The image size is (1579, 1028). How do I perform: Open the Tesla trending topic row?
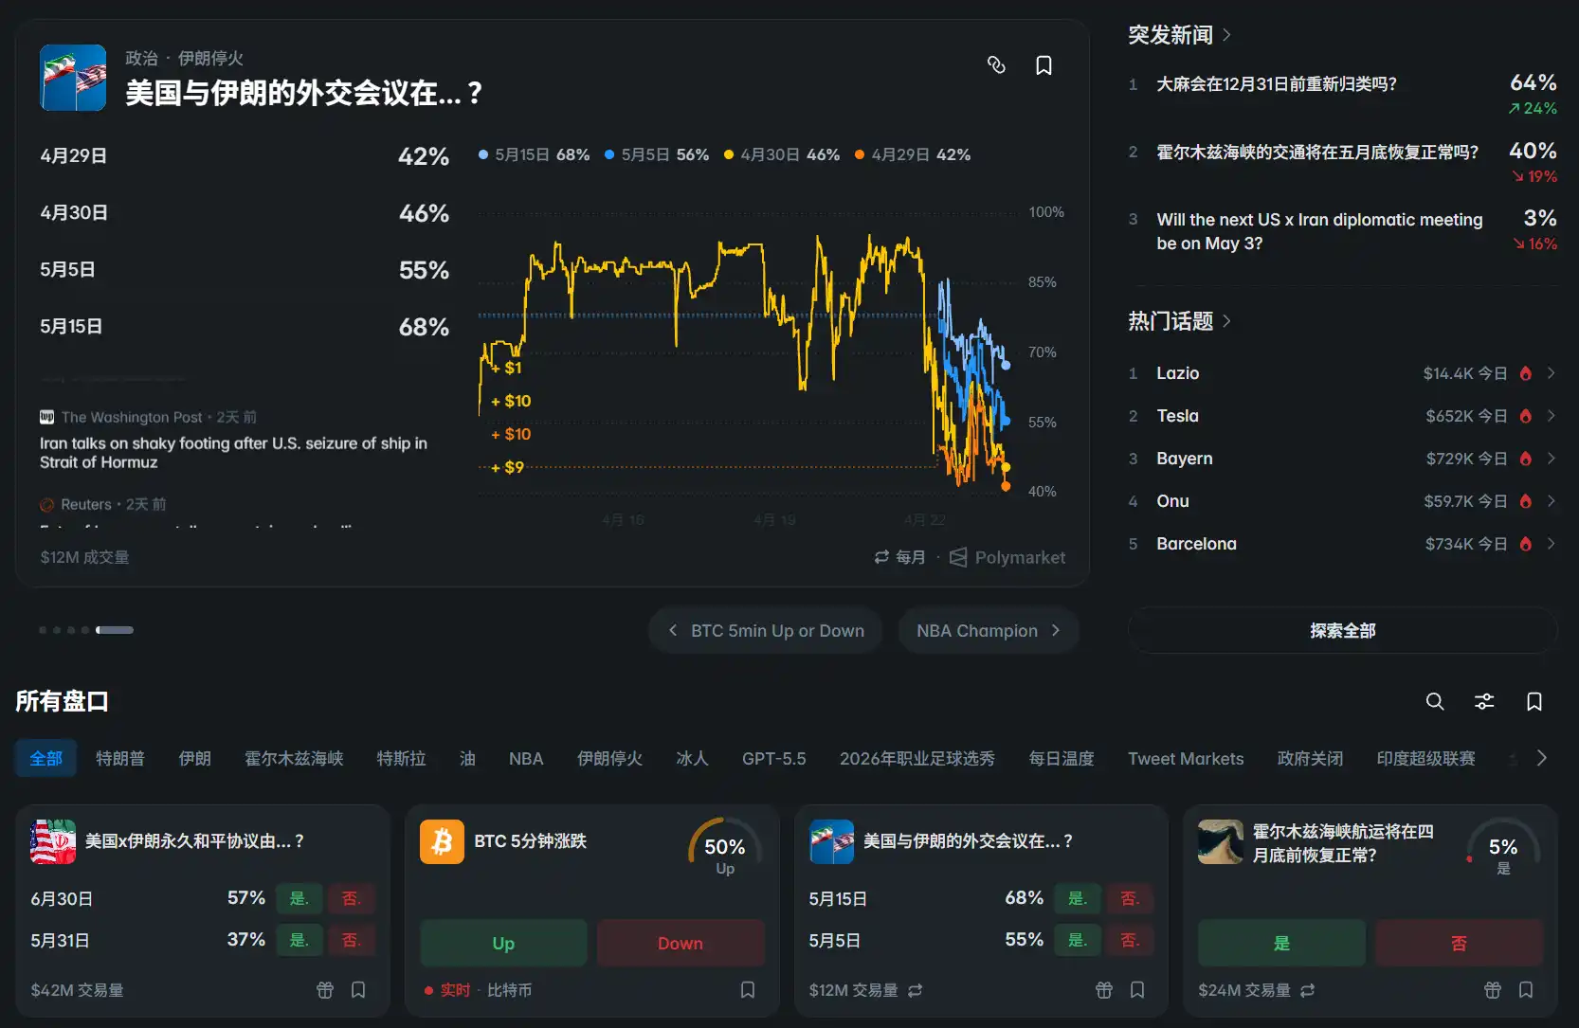click(x=1341, y=416)
